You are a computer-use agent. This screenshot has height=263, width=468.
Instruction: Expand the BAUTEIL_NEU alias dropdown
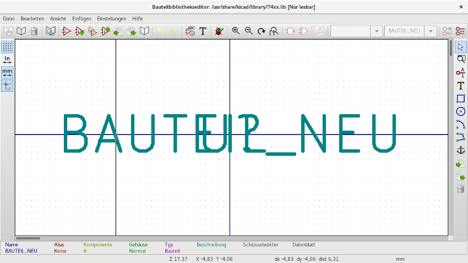pyautogui.click(x=431, y=31)
